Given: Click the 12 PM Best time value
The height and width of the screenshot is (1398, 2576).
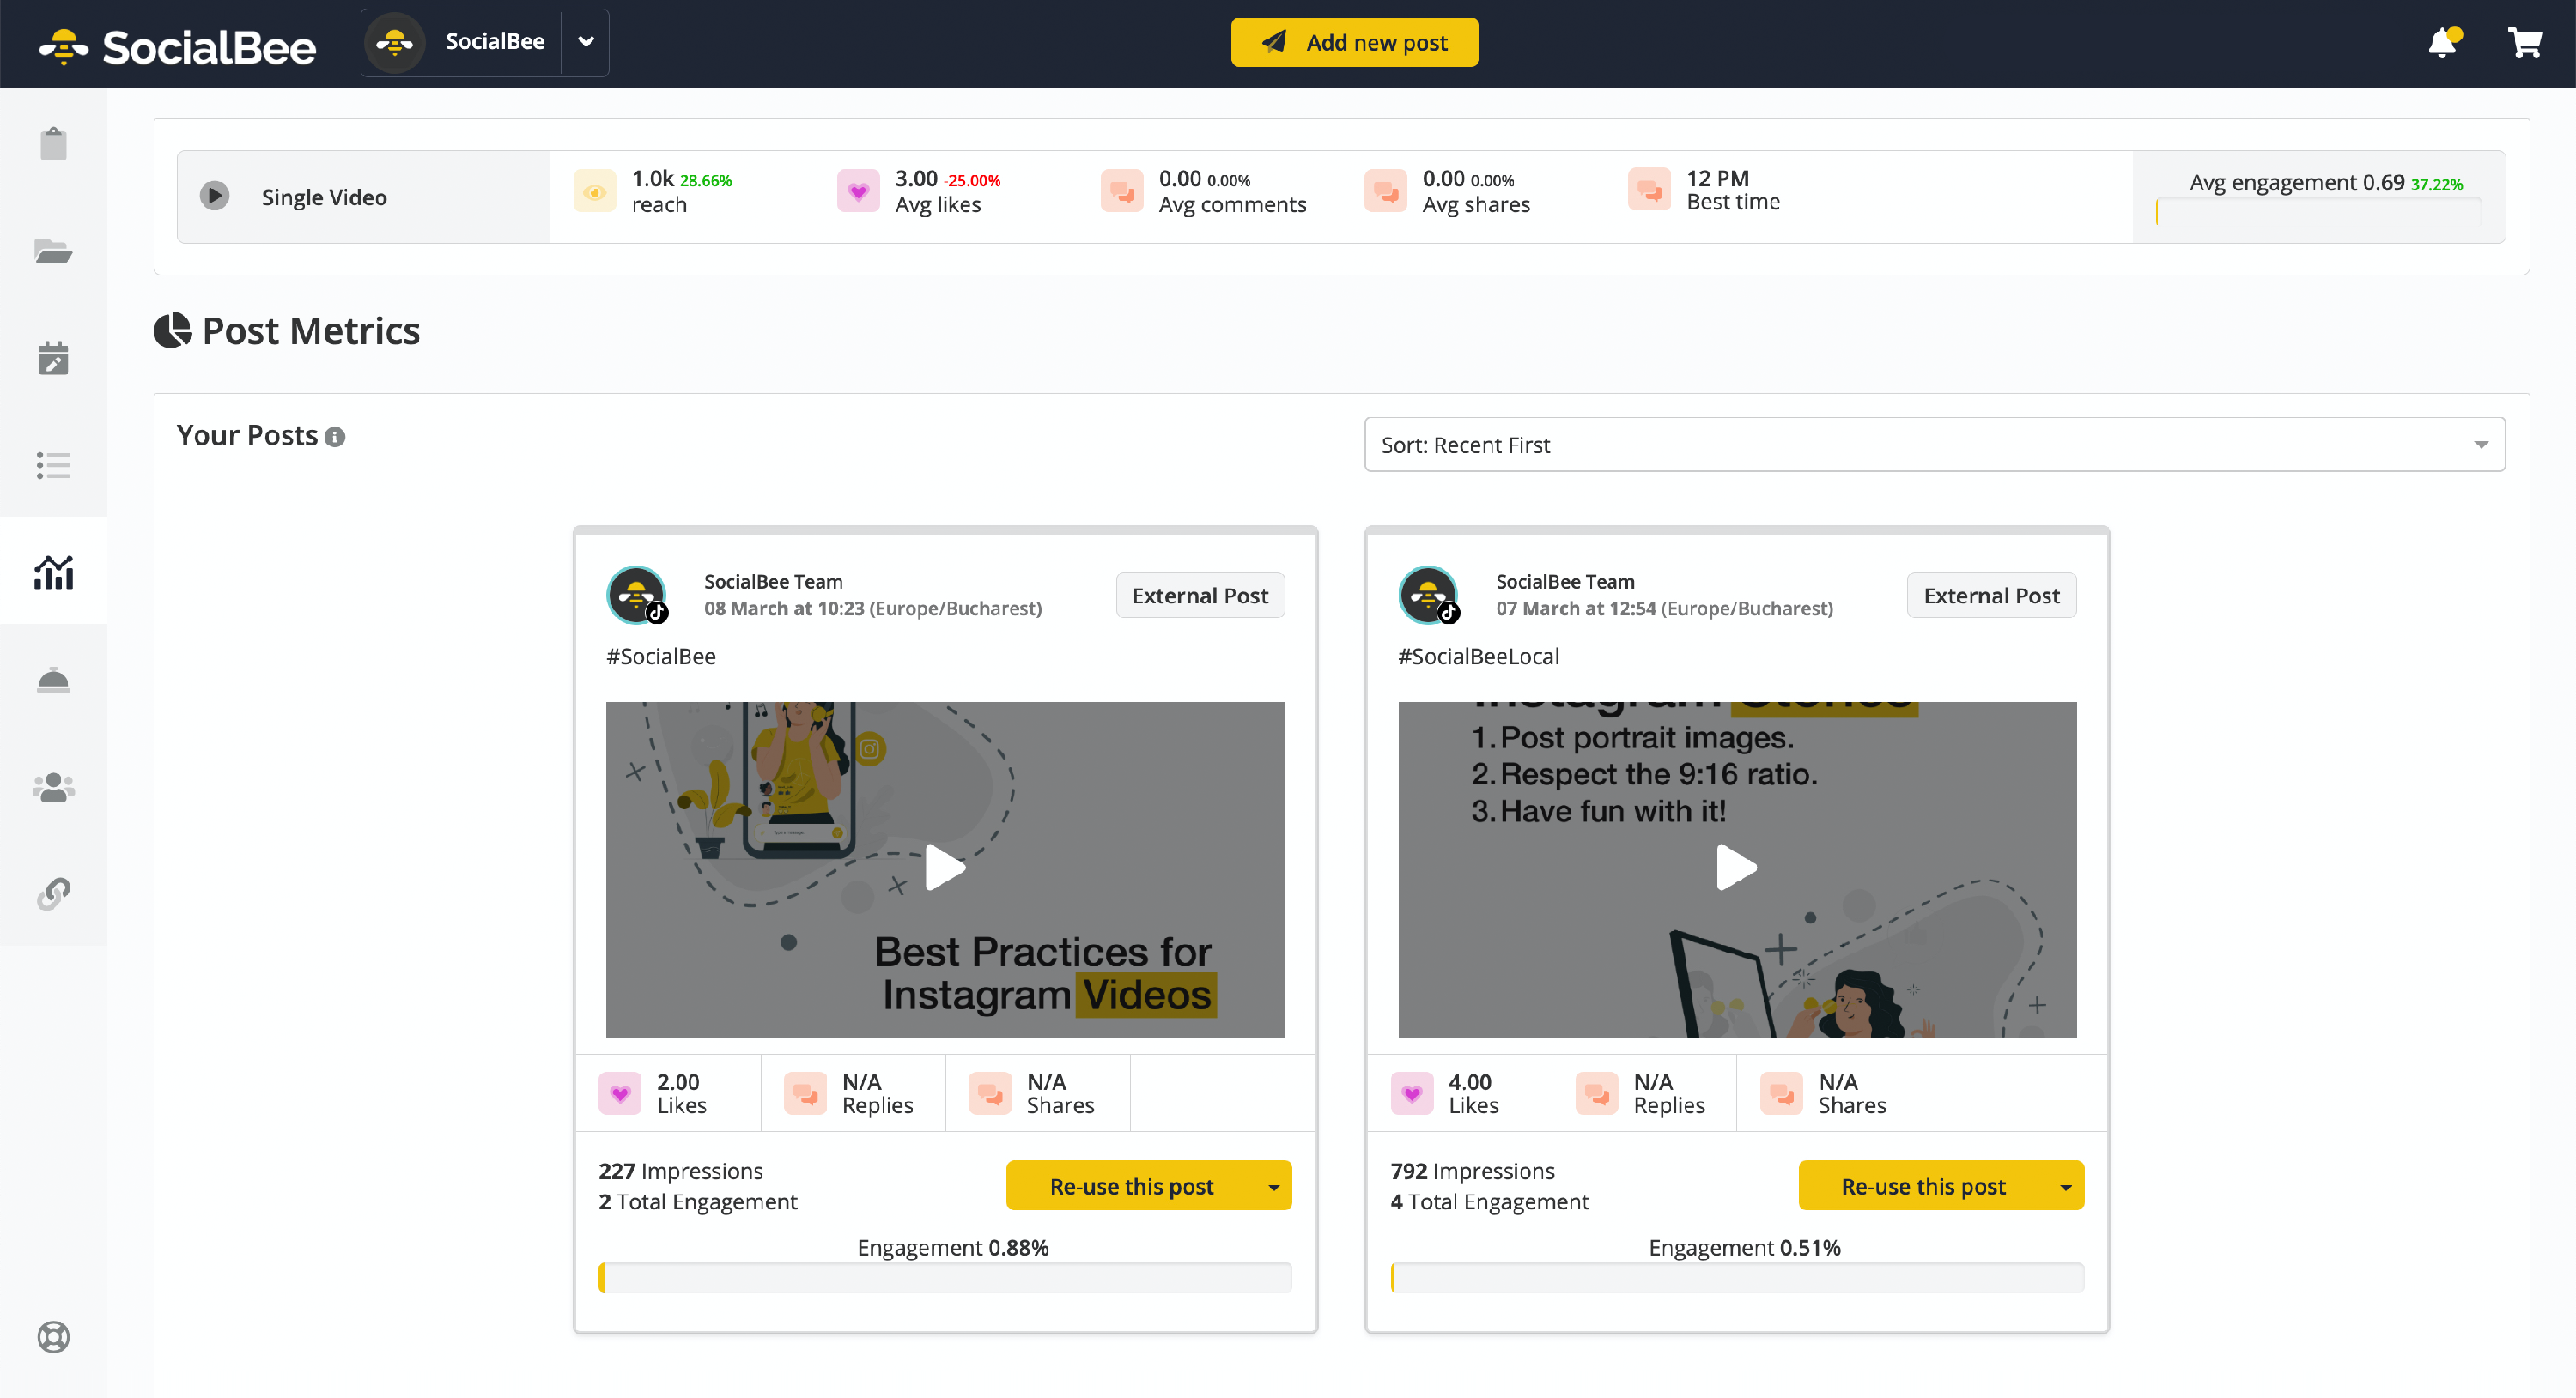Looking at the screenshot, I should tap(1718, 178).
